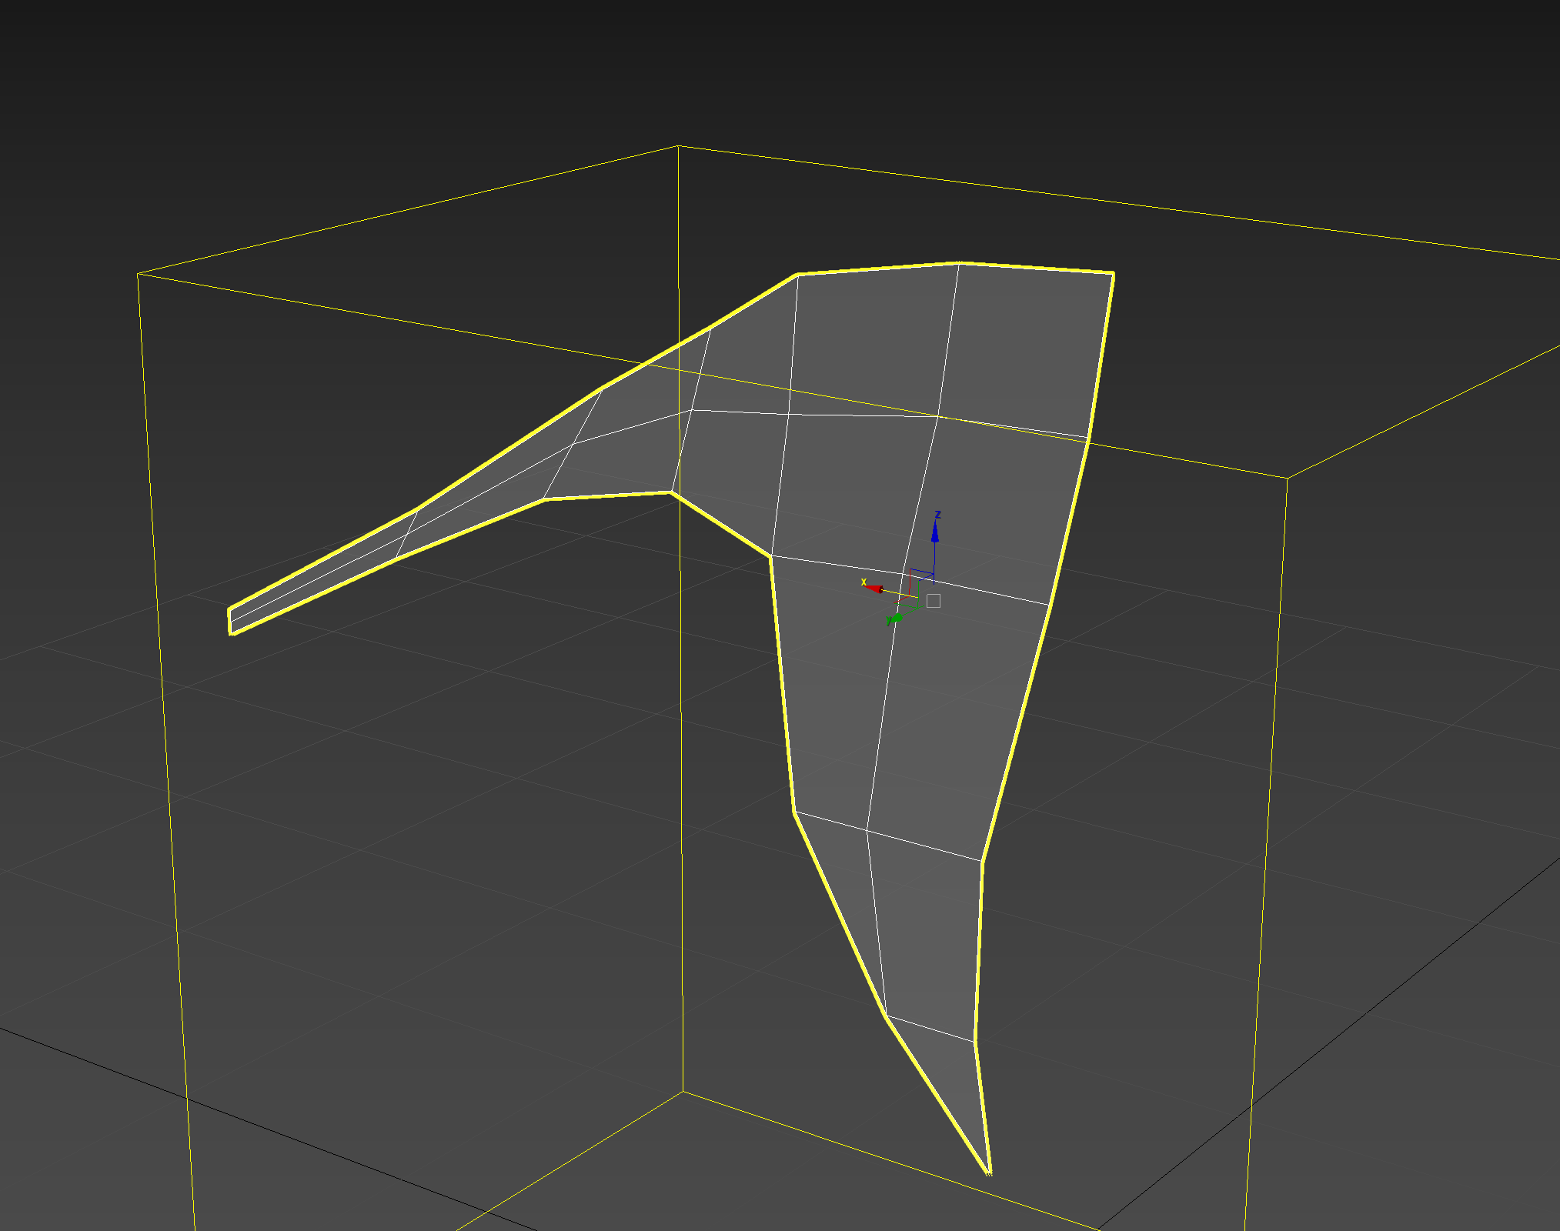Image resolution: width=1560 pixels, height=1231 pixels.
Task: Grab the blue Z axis arrow of the gizmo
Action: point(935,532)
